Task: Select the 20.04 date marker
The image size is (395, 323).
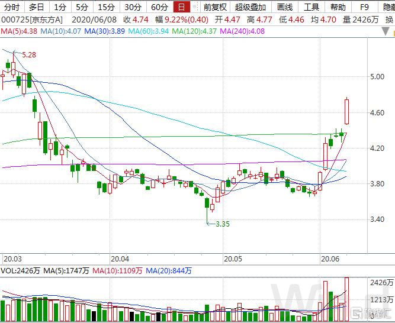Action: pyautogui.click(x=120, y=259)
